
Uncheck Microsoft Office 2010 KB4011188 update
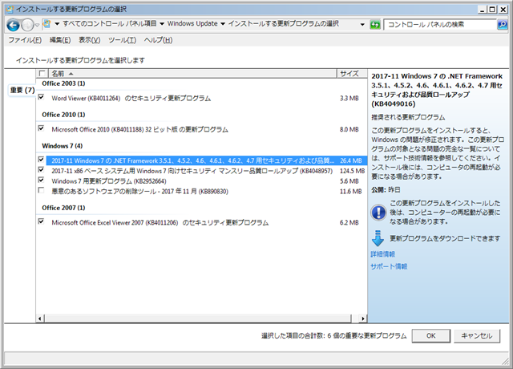coord(41,128)
